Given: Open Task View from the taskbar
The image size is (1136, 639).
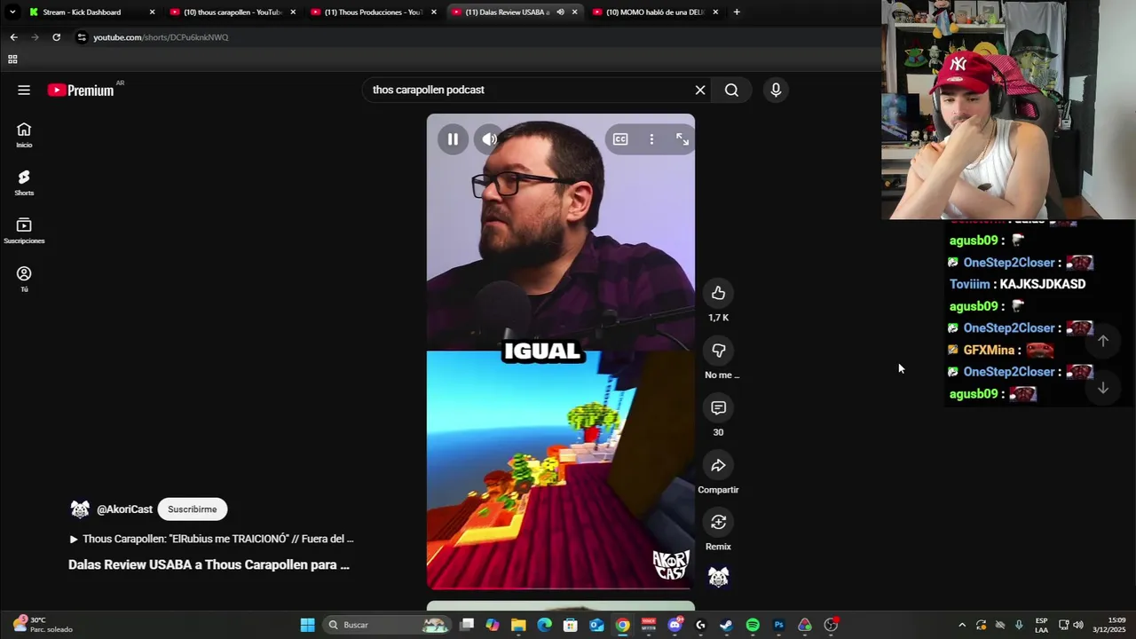Looking at the screenshot, I should tap(467, 625).
